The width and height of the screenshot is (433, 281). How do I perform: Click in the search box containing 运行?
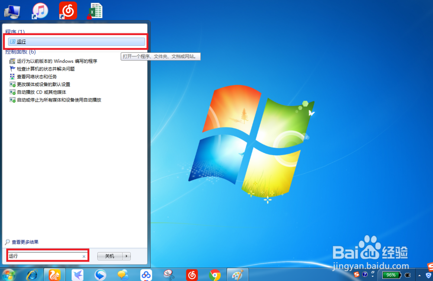pyautogui.click(x=48, y=256)
